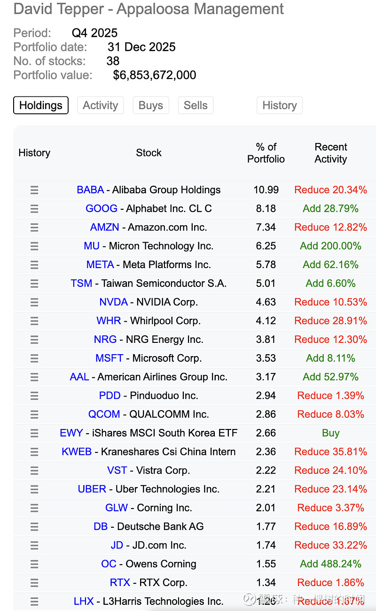
Task: Follow the TSM ticker link
Action: click(81, 283)
